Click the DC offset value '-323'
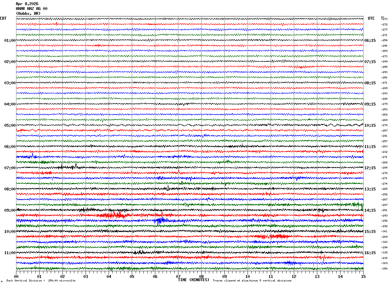This screenshot has width=389, height=285. [384, 242]
